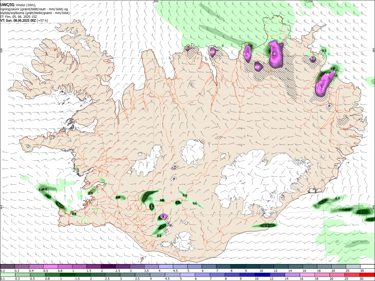Click the '0.3' value on the northeast purple spot
The image size is (375, 281).
point(313,58)
